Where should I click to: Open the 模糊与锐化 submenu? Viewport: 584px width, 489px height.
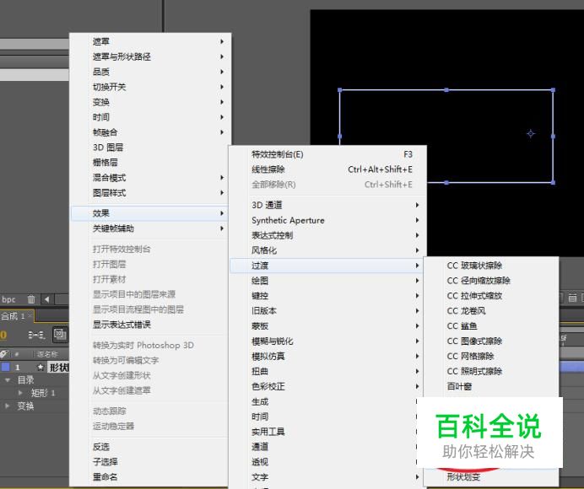coord(327,341)
